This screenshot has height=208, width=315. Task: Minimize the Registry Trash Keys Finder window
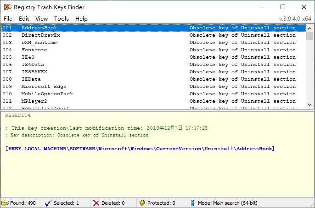(x=262, y=7)
